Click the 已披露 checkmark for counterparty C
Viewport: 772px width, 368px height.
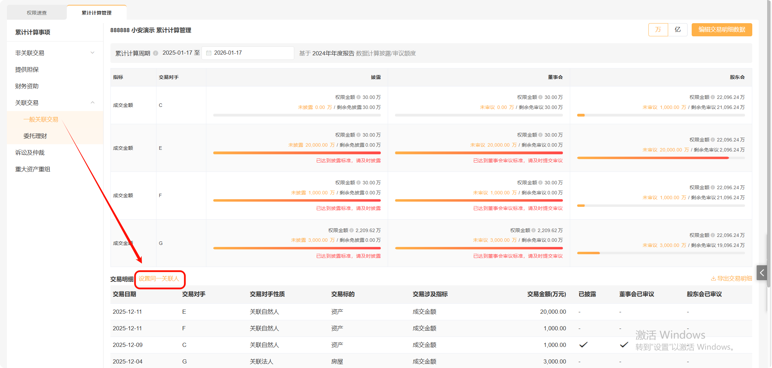coord(583,345)
